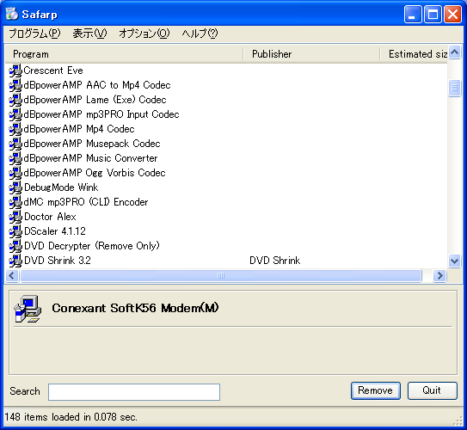Viewport: 467px width, 430px height.
Task: Sort list by Program column header
Action: pos(124,54)
